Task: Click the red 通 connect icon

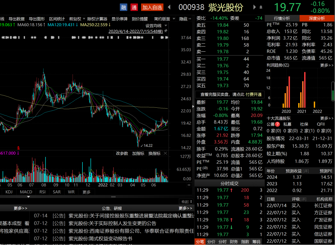Action: pos(134,8)
